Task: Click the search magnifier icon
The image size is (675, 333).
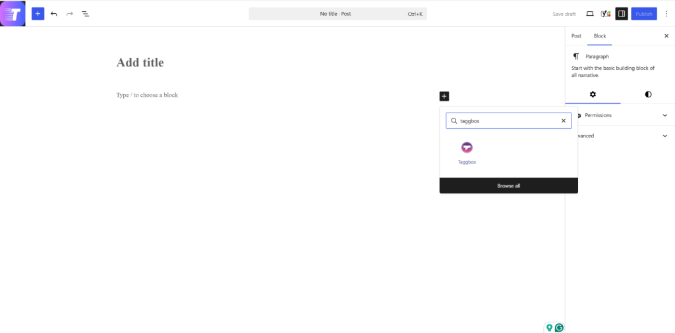Action: coord(454,120)
